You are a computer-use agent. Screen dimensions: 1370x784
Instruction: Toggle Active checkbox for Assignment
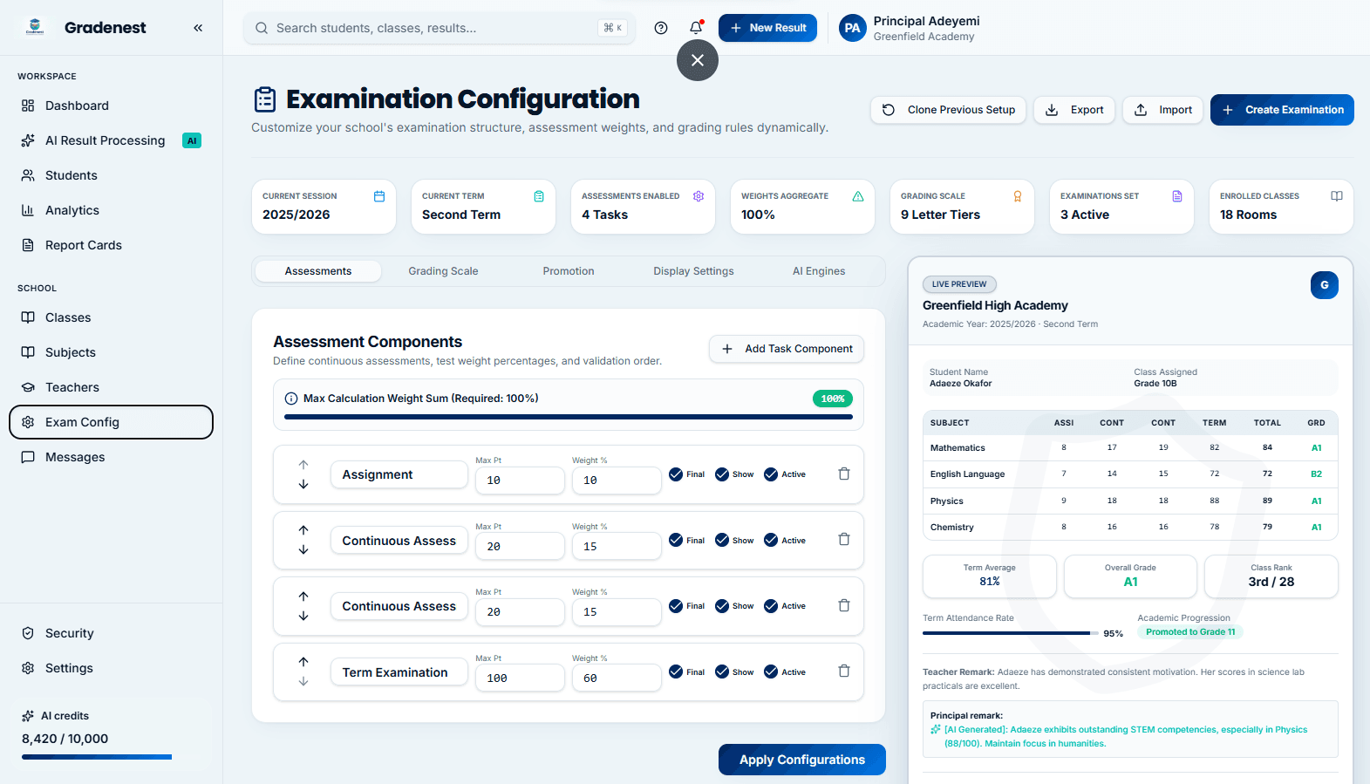click(771, 474)
